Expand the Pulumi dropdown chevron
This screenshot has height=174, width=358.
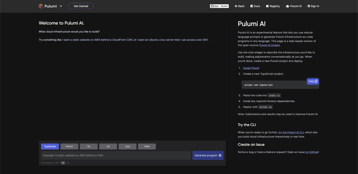coord(61,6)
